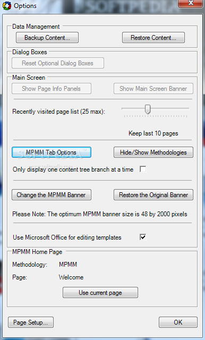Viewport: 205px width, 340px height.
Task: Confirm options with OK button
Action: (x=178, y=322)
